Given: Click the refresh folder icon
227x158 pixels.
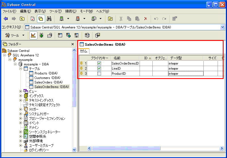Looking at the screenshot, I should [110, 19].
